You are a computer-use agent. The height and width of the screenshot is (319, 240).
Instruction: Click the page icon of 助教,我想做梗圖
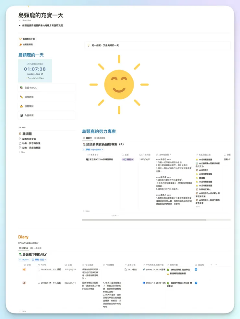(x=20, y=148)
